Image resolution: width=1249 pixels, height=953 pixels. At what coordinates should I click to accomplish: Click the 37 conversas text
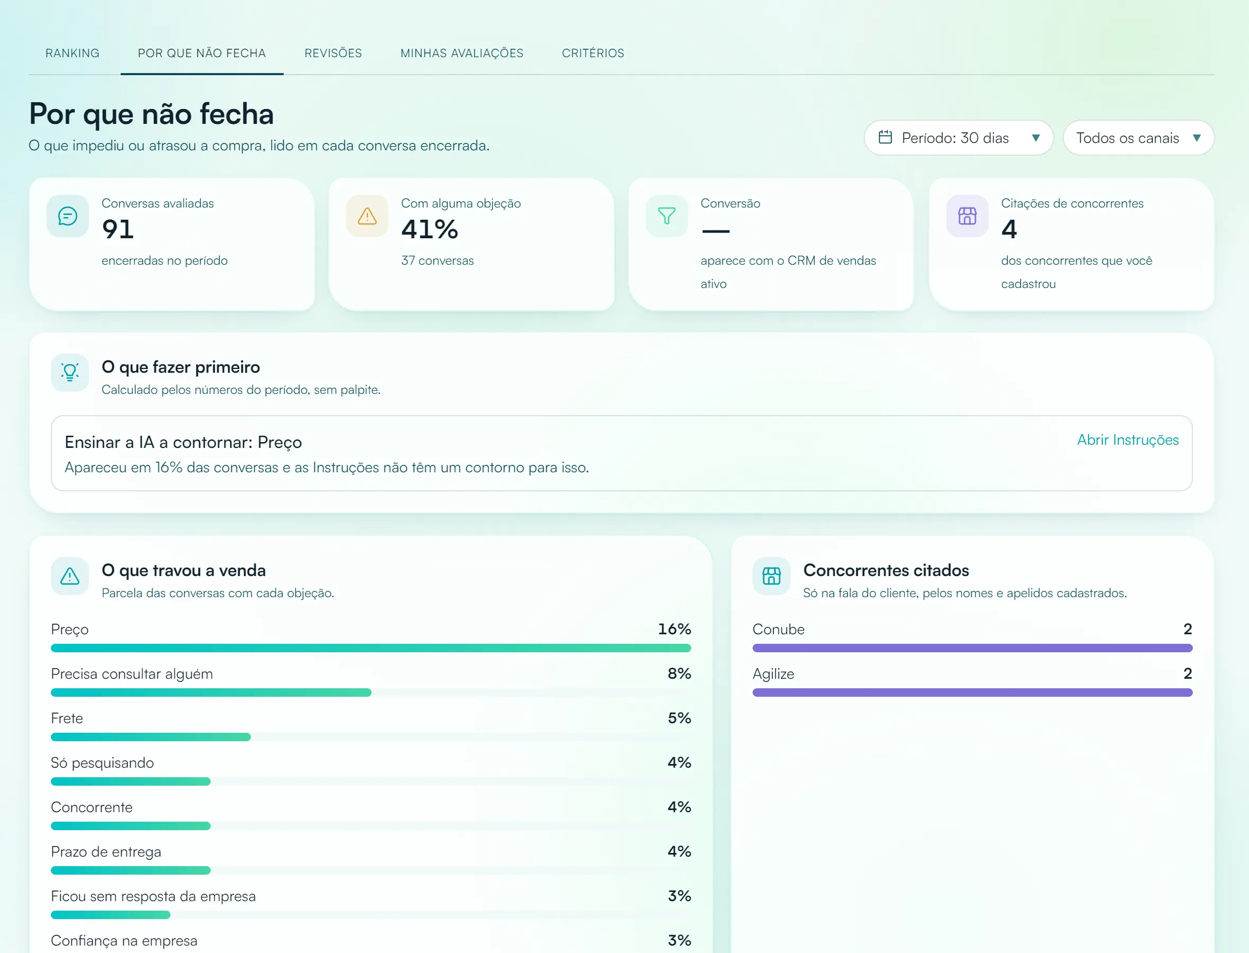coord(437,260)
